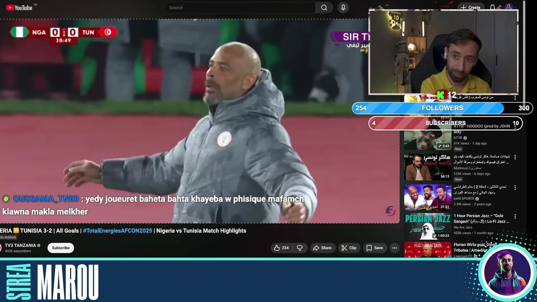Open the KTYB - HOODOO video title

coord(482,129)
